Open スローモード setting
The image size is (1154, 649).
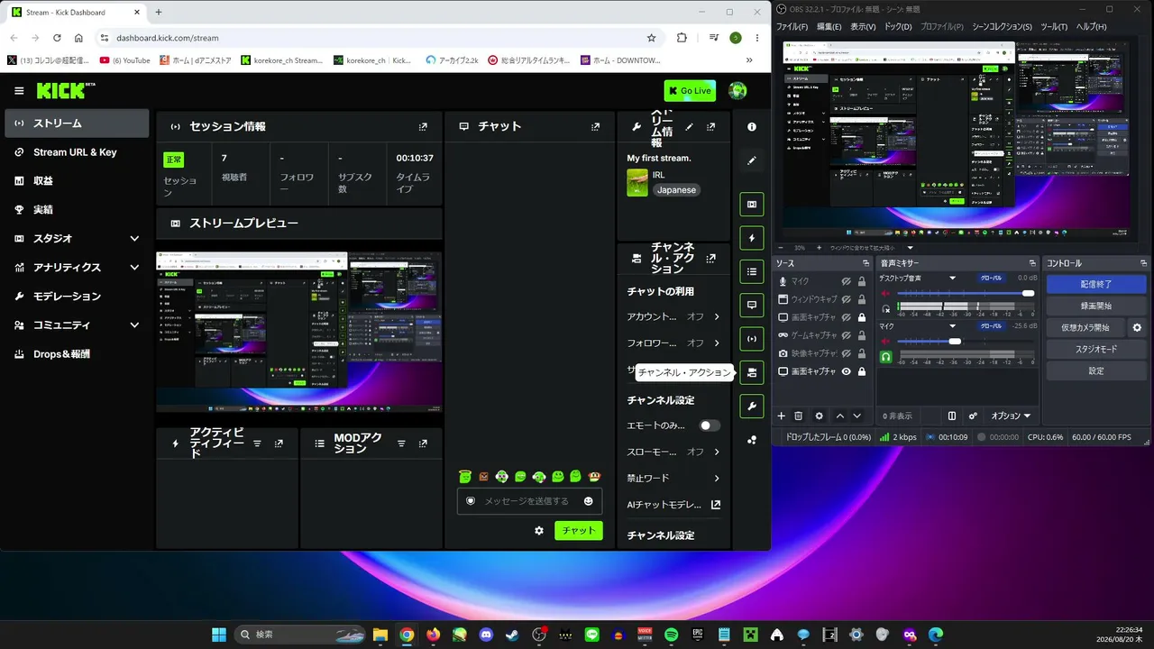[x=673, y=452]
